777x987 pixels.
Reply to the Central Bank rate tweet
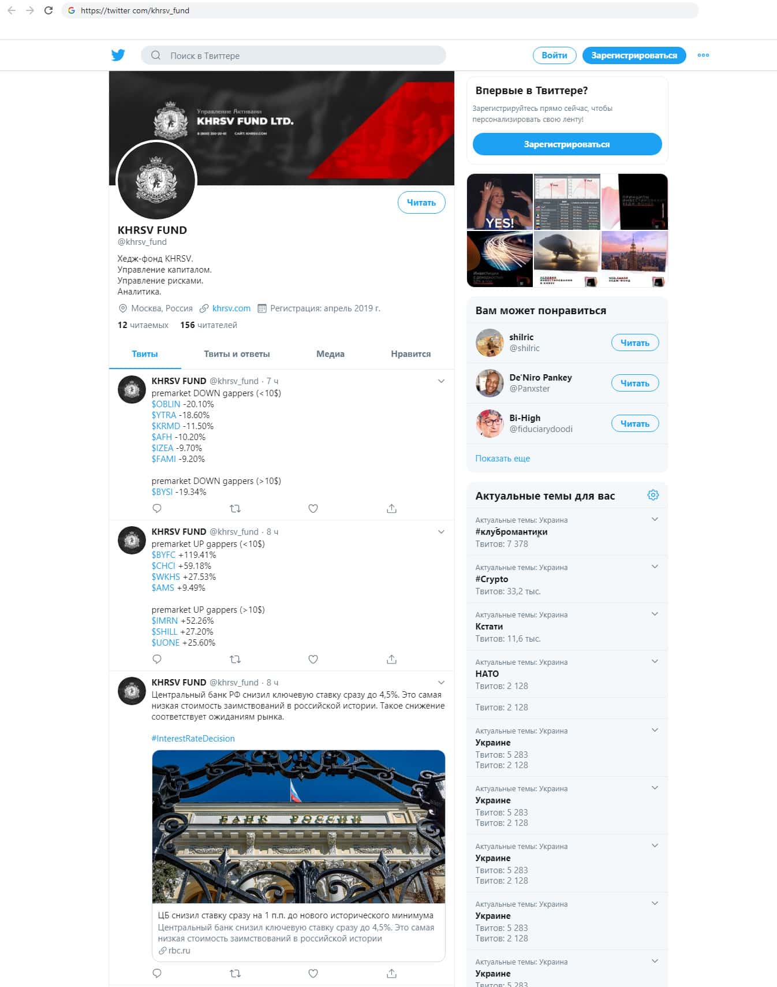[x=157, y=974]
